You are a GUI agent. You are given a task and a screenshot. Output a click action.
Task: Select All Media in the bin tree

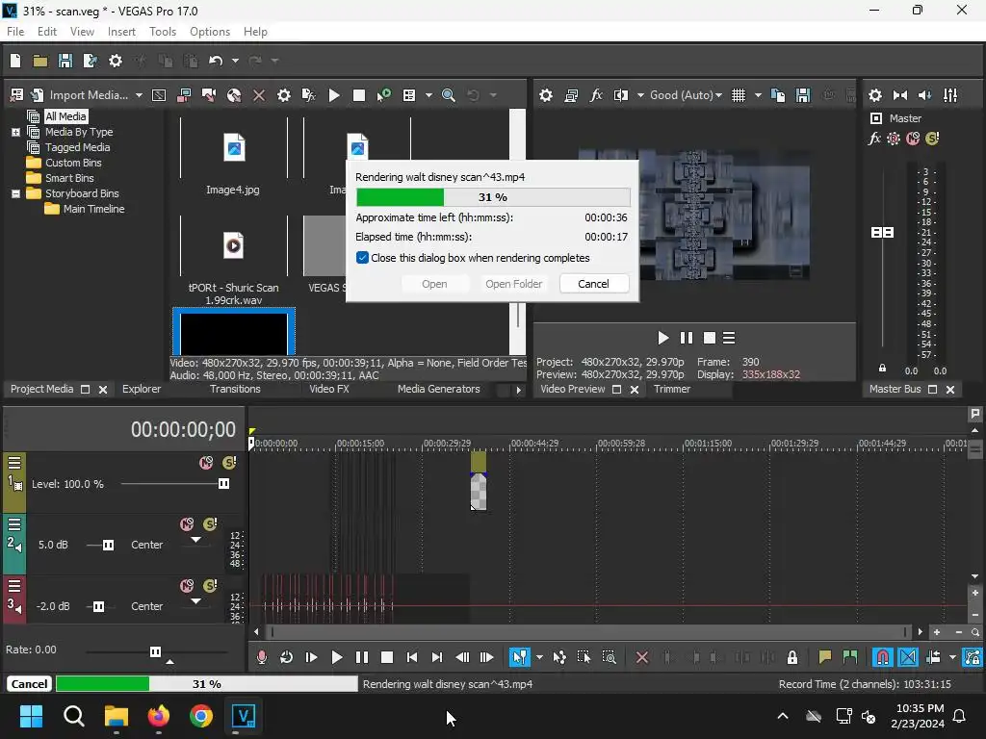[x=65, y=116]
